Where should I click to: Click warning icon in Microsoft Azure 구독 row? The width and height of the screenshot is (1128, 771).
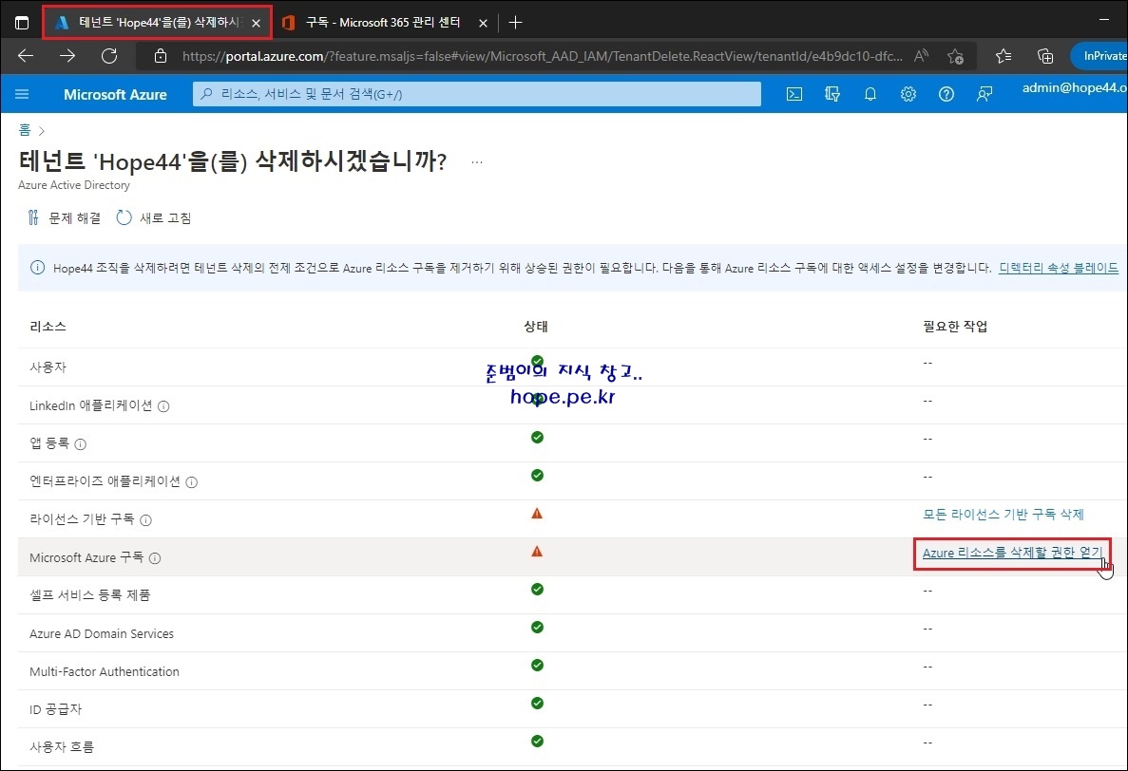coord(537,552)
